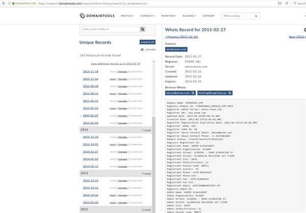Screen dimensions: 306x213
Task: Click the green padlock icon
Action: (x=13, y=4)
